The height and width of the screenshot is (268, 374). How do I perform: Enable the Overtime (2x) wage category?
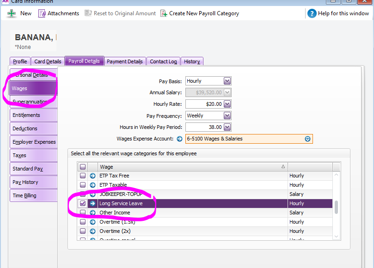[83, 231]
